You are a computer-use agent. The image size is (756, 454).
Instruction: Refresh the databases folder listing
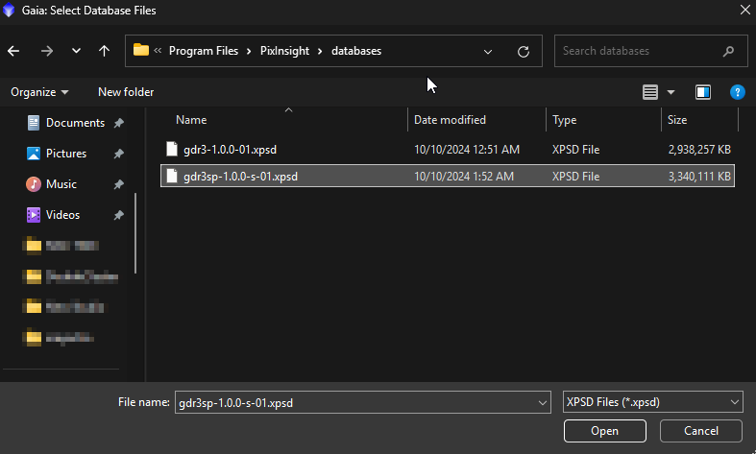[x=523, y=51]
